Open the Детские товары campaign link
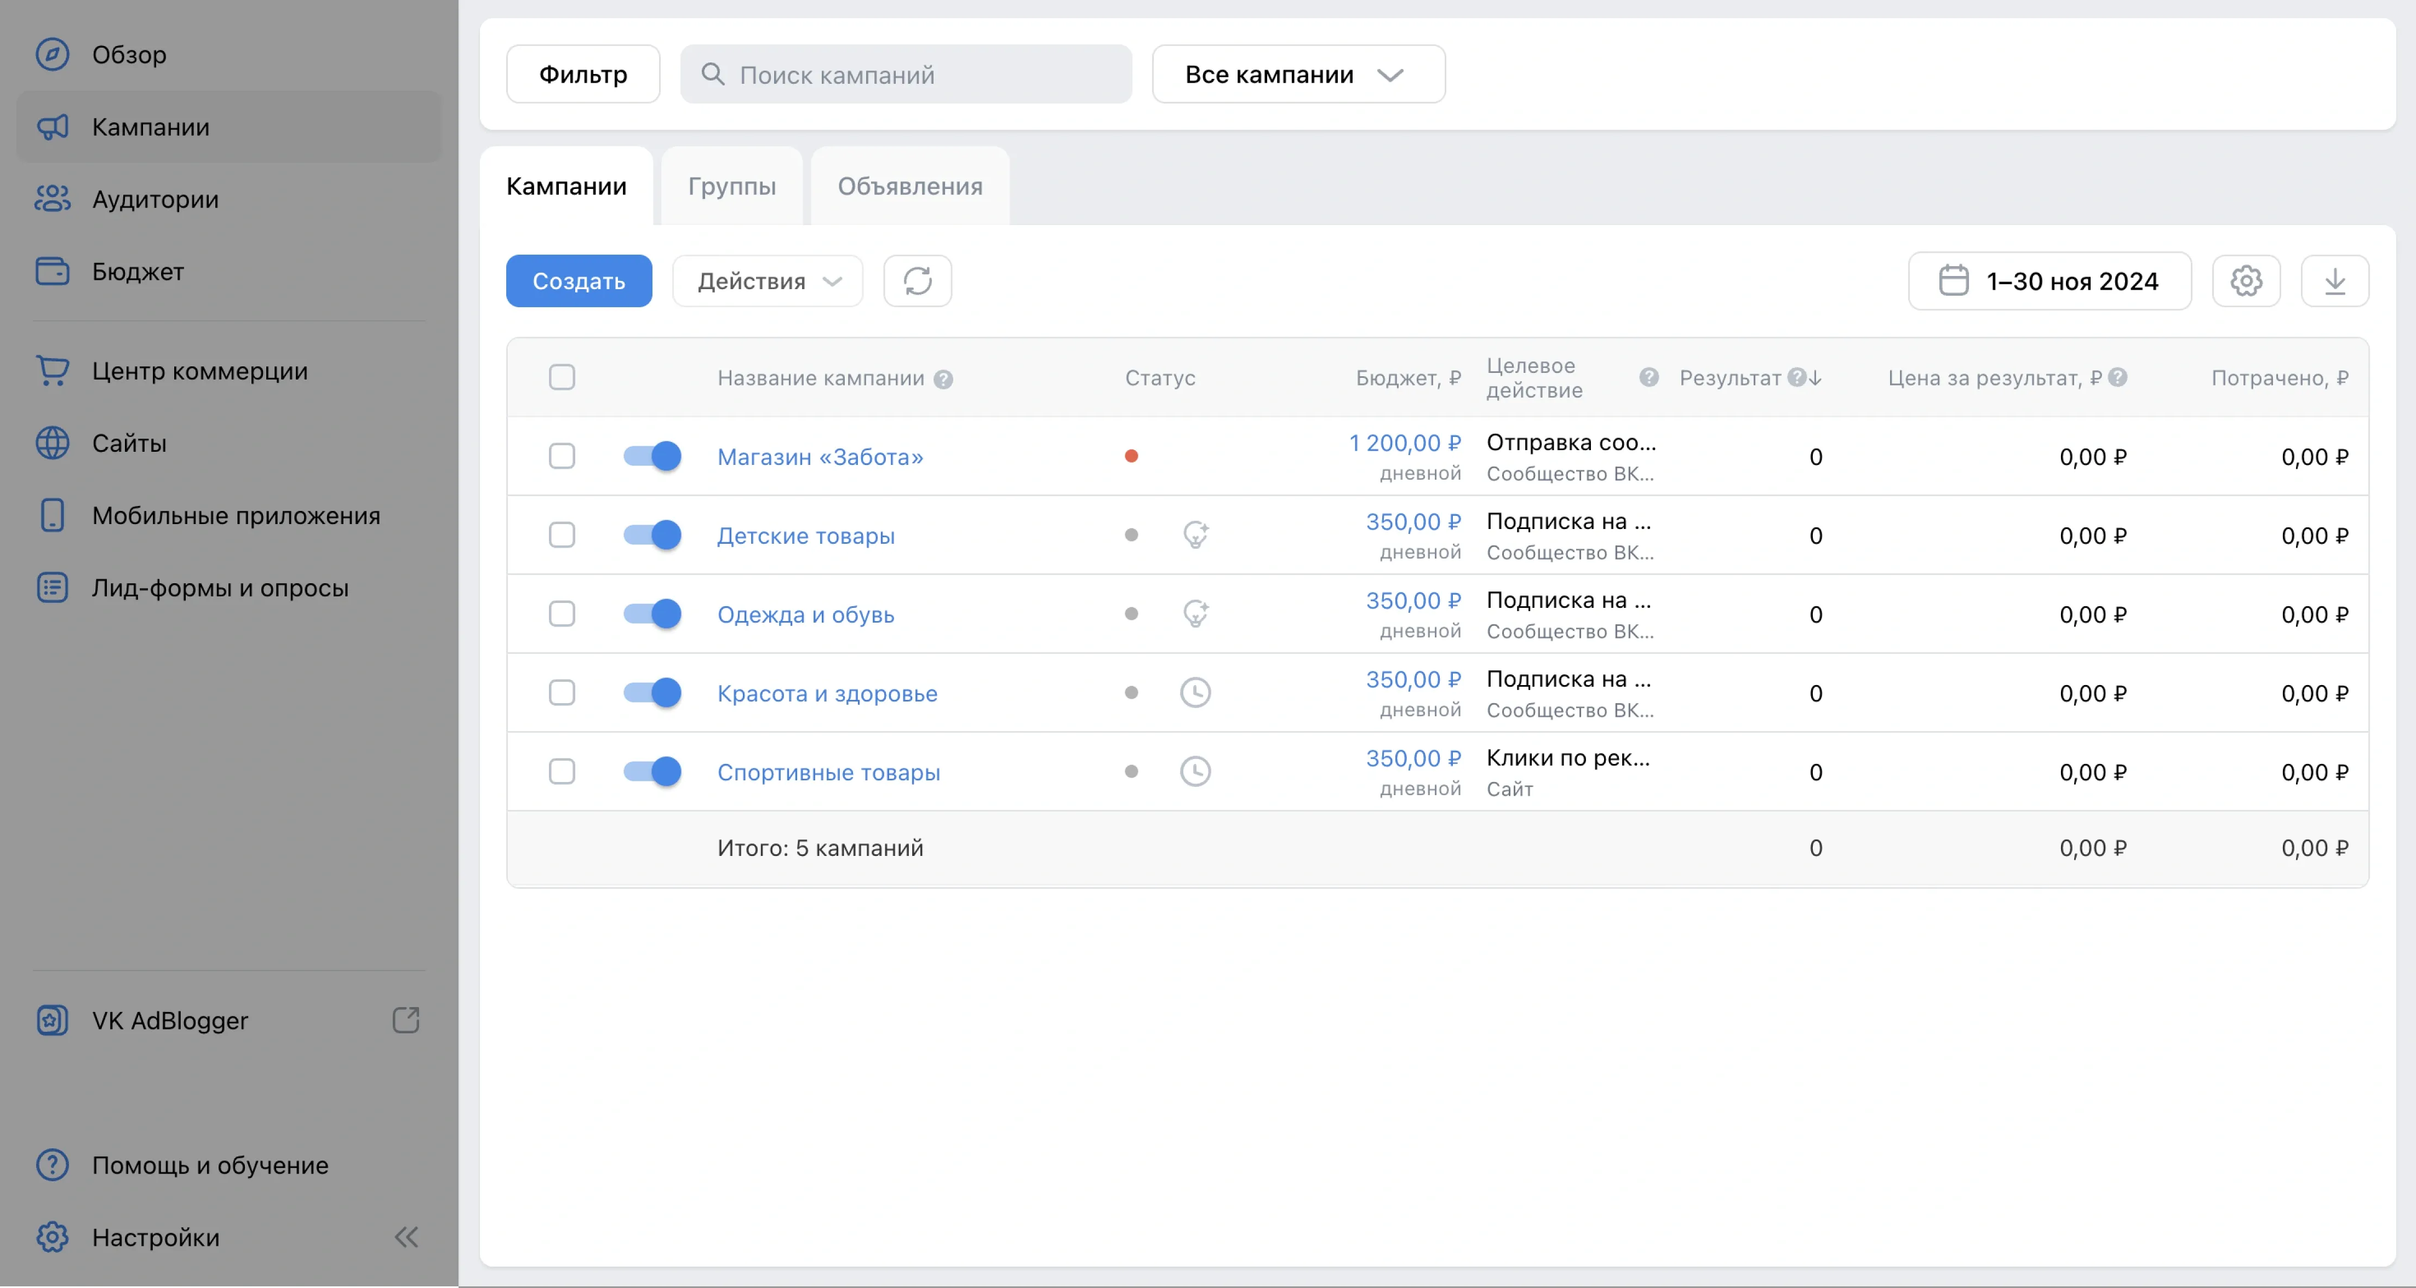Image resolution: width=2416 pixels, height=1288 pixels. click(806, 535)
